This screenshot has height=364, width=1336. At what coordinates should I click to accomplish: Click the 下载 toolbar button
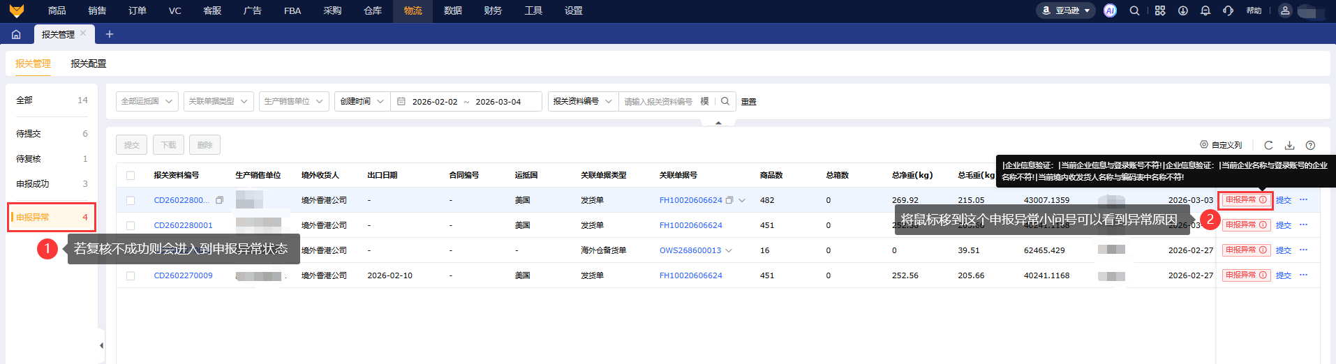[168, 144]
